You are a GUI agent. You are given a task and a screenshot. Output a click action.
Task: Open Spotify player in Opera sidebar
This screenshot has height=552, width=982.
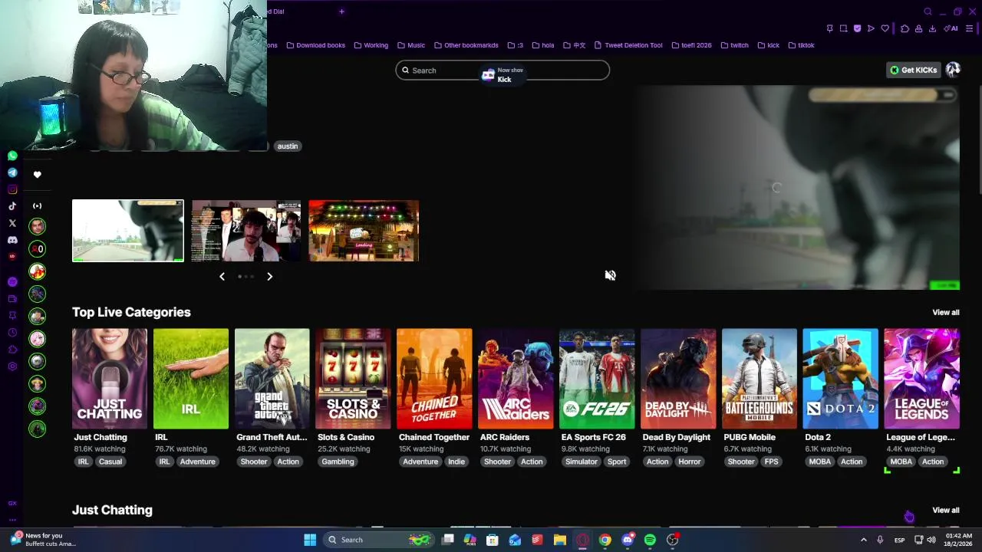(12, 282)
